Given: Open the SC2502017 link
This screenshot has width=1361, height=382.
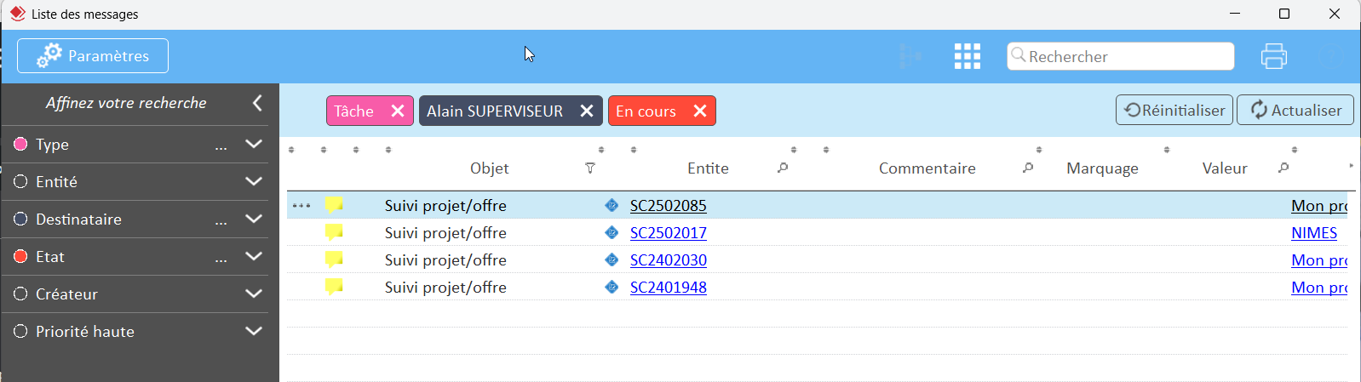Looking at the screenshot, I should [x=669, y=233].
